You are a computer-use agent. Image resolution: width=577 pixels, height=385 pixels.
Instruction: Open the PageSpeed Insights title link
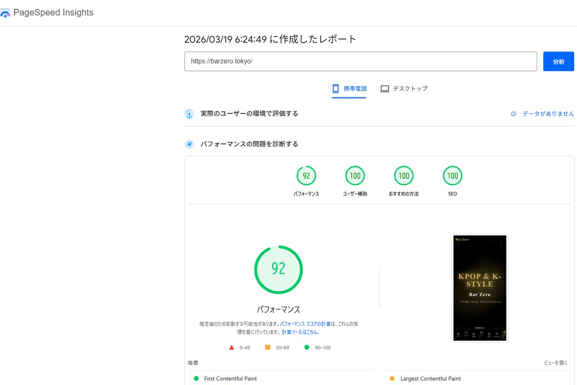(x=53, y=13)
